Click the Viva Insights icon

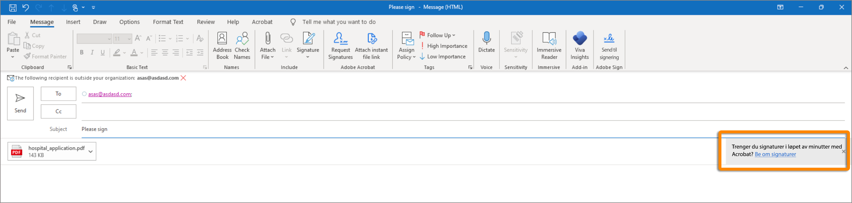coord(580,39)
